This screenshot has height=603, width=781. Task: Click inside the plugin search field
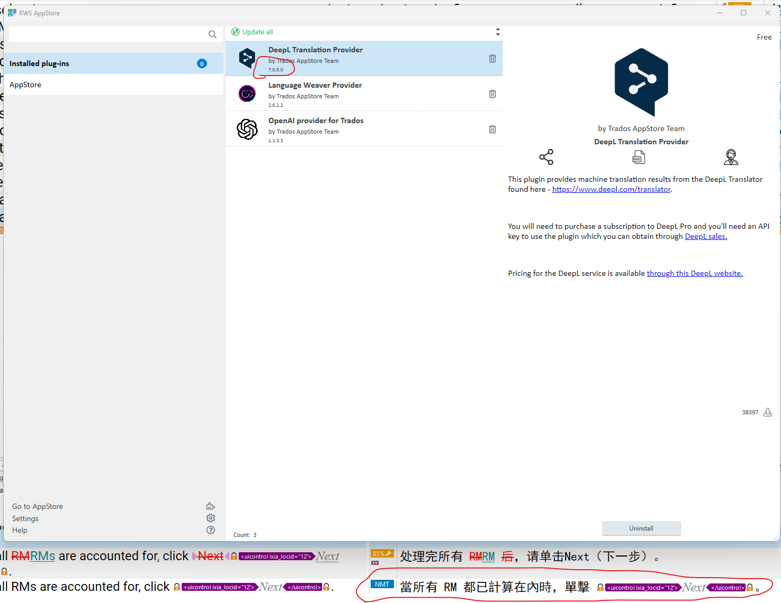[106, 34]
